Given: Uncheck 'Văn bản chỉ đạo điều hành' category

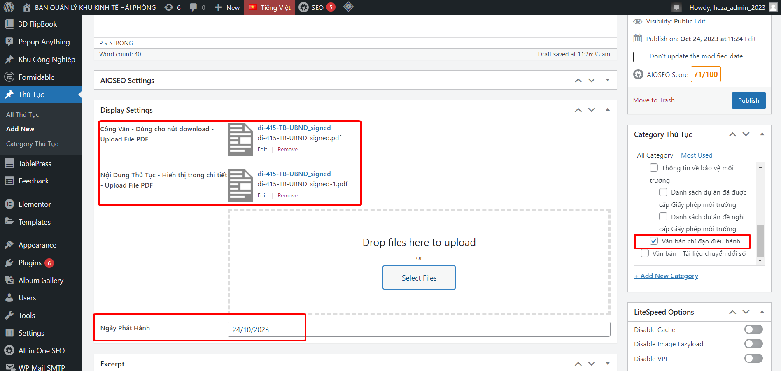Looking at the screenshot, I should [x=654, y=241].
